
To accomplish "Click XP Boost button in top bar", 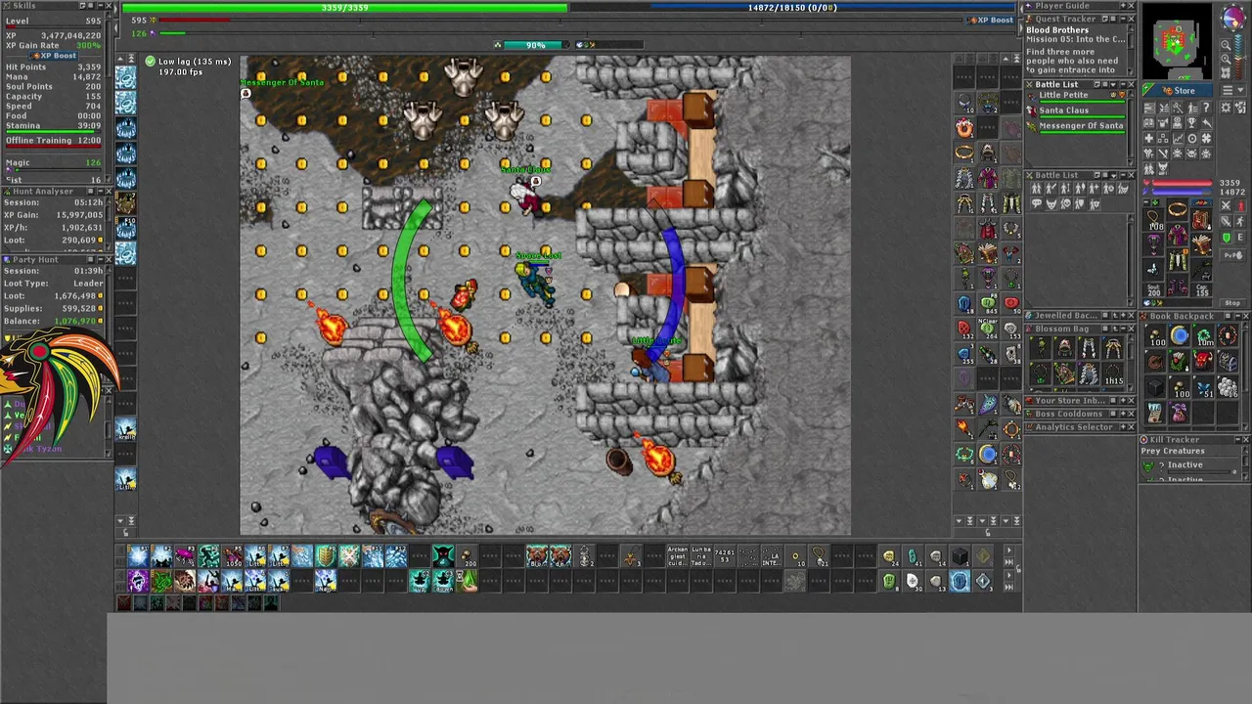I will (x=991, y=20).
